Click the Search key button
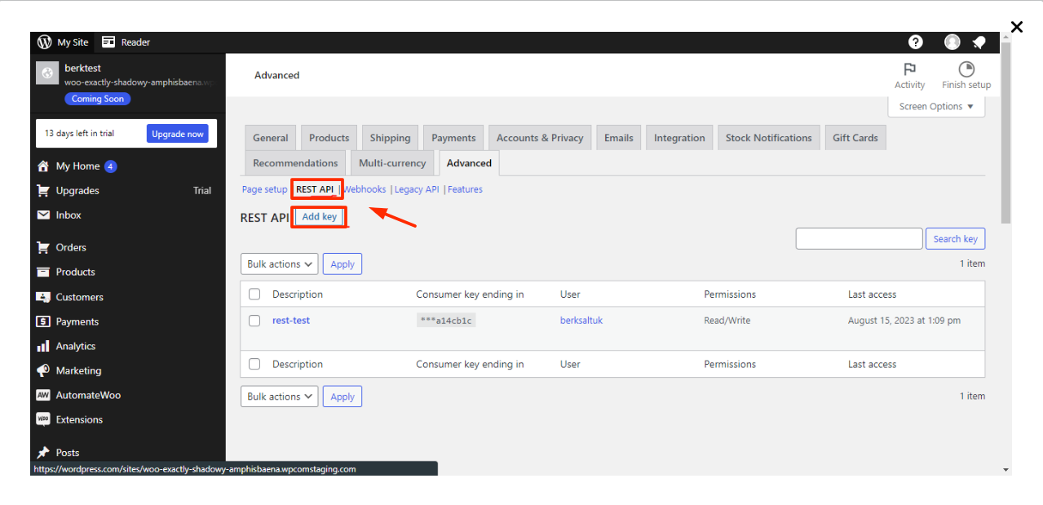Screen dimensions: 1043x505 [955, 239]
